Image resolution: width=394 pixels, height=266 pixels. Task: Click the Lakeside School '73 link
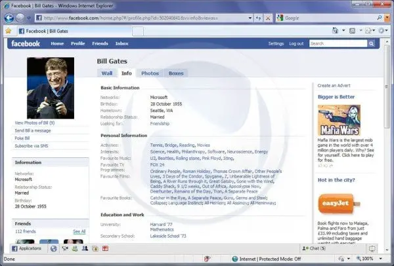pyautogui.click(x=168, y=236)
